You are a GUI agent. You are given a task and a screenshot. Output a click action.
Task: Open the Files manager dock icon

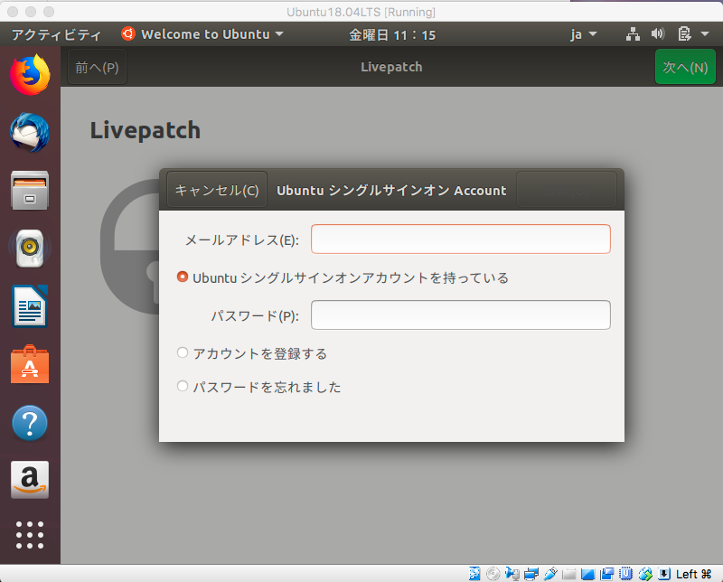click(x=30, y=191)
